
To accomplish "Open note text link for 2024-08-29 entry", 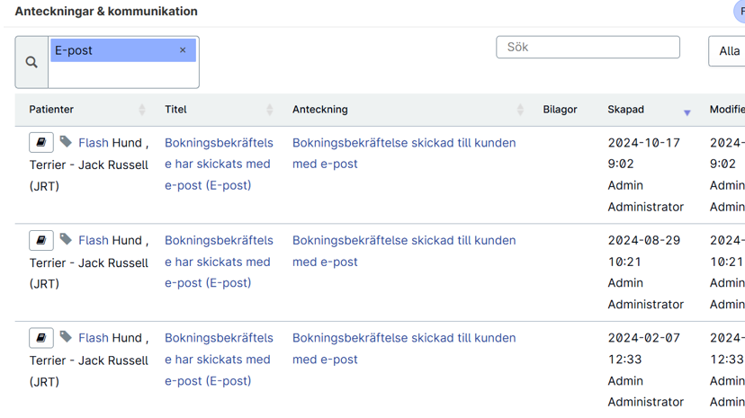I will coord(404,251).
